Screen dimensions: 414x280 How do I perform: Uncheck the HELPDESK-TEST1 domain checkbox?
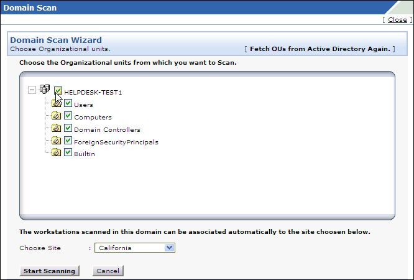[58, 91]
